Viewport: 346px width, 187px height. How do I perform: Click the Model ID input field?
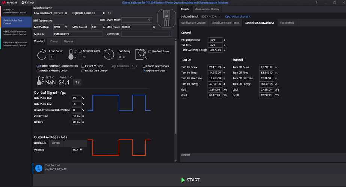click(x=78, y=34)
